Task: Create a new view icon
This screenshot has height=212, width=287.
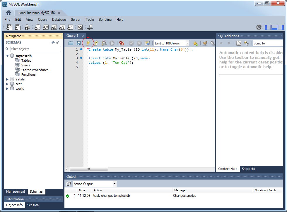Action: coord(54,27)
